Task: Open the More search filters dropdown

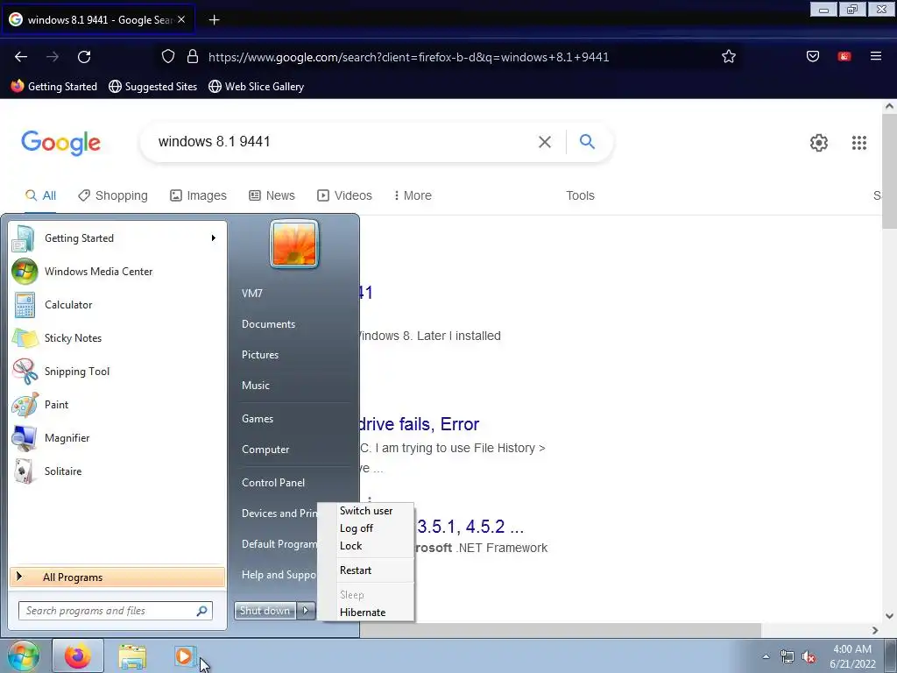Action: [413, 195]
